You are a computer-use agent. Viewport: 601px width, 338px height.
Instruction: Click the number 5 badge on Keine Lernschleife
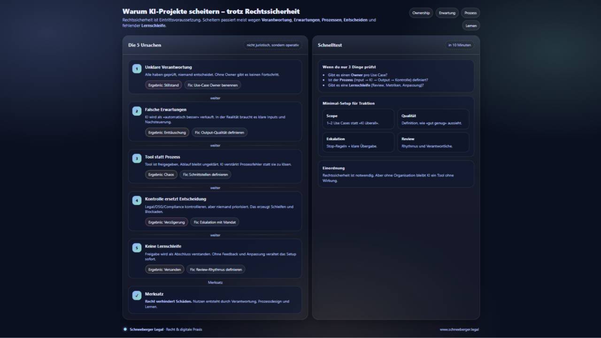click(x=137, y=247)
